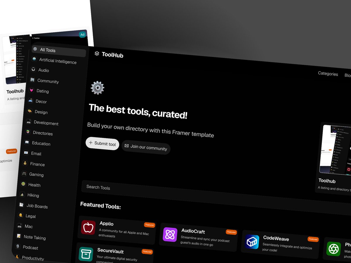The width and height of the screenshot is (351, 263).
Task: Open the Applio tool card title
Action: click(106, 224)
